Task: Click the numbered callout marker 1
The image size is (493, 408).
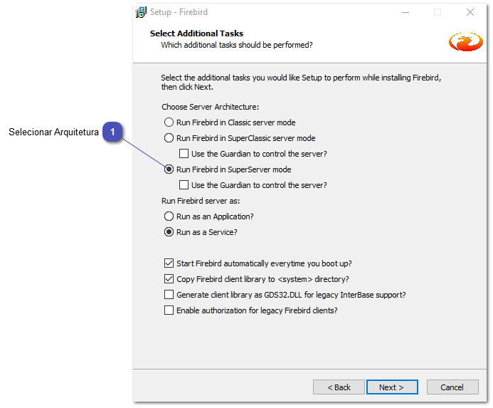Action: point(112,132)
